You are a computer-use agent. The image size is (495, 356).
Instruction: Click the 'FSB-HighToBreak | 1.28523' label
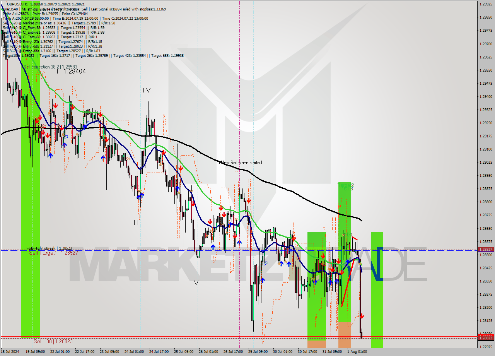tap(49, 248)
